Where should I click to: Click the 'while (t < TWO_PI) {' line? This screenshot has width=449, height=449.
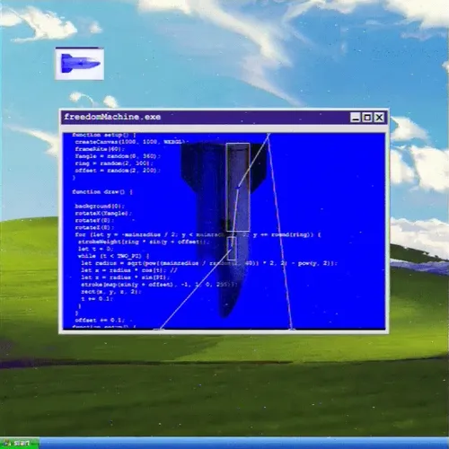(x=113, y=256)
